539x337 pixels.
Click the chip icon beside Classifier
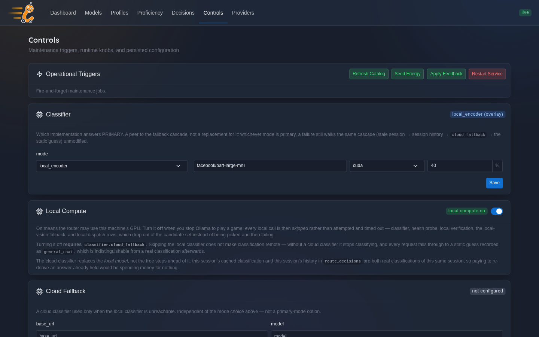[39, 115]
